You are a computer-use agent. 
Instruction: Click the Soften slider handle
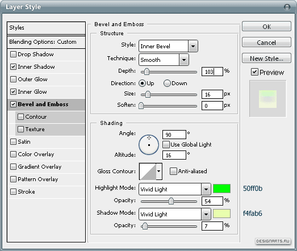coord(141,106)
